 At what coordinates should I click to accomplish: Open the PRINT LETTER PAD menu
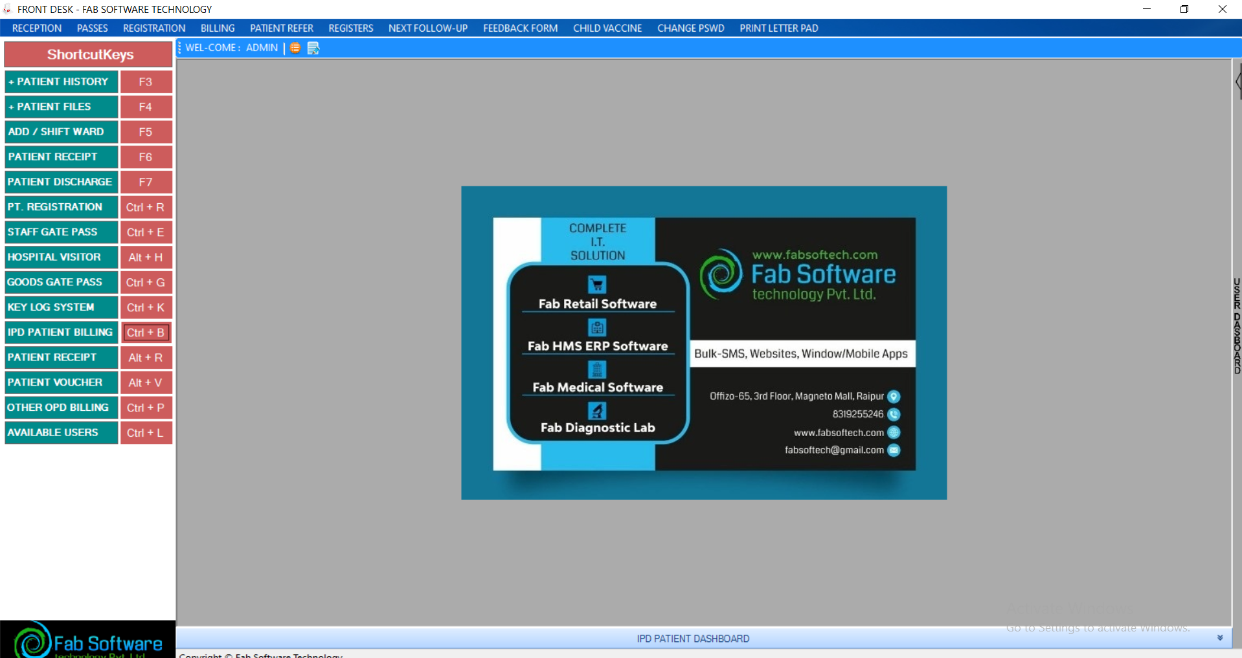click(779, 28)
